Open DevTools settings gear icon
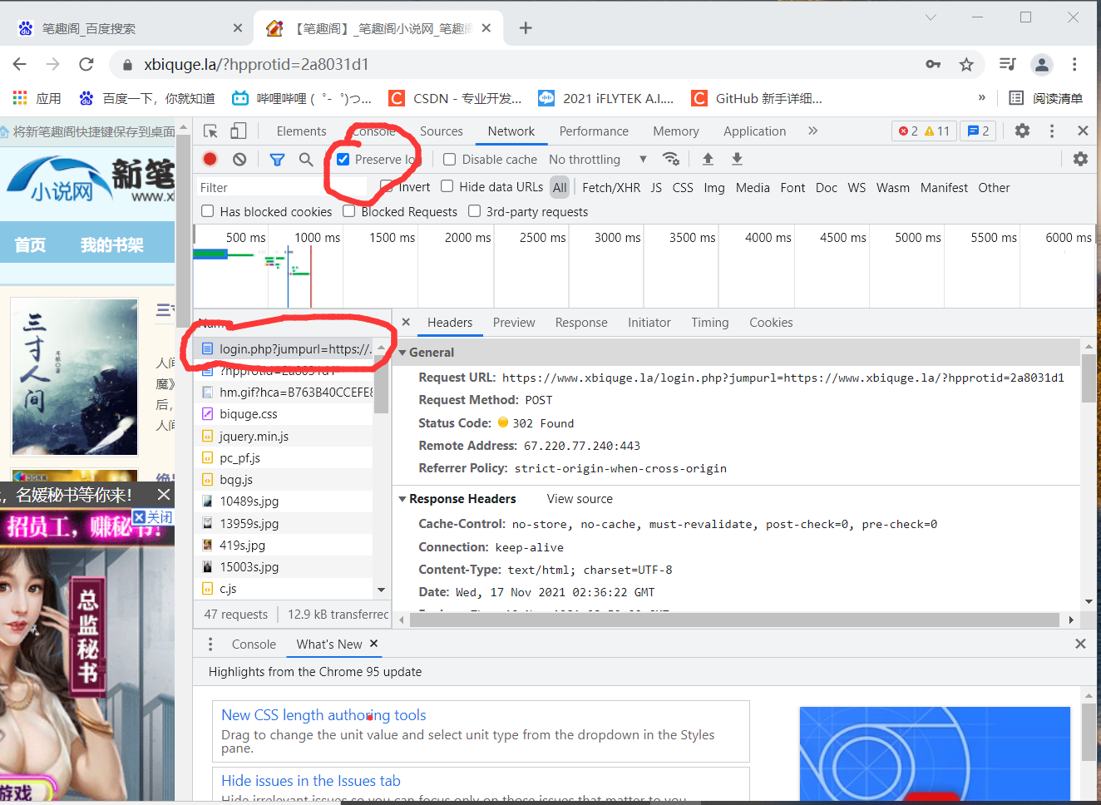Screen dimensions: 1101x805 point(1022,131)
